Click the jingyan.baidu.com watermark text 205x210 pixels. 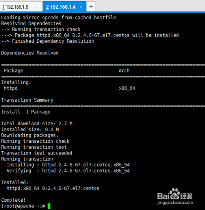click(x=175, y=203)
